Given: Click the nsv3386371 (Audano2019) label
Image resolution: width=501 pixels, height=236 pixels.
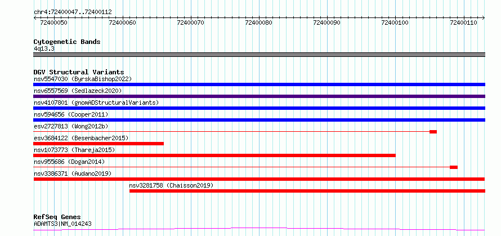Looking at the screenshot, I should pyautogui.click(x=73, y=173).
